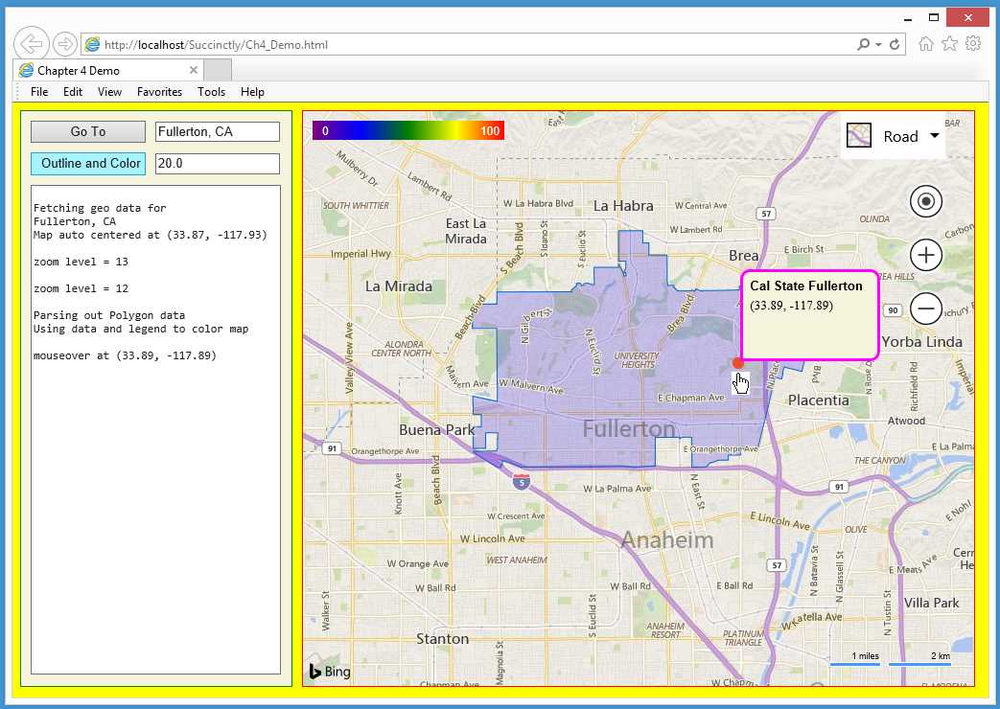Click the La Habra label on map

click(x=623, y=205)
